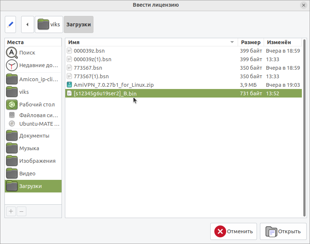Open the viks folder in path bar
Screen dimensions: 310x244
click(49, 24)
